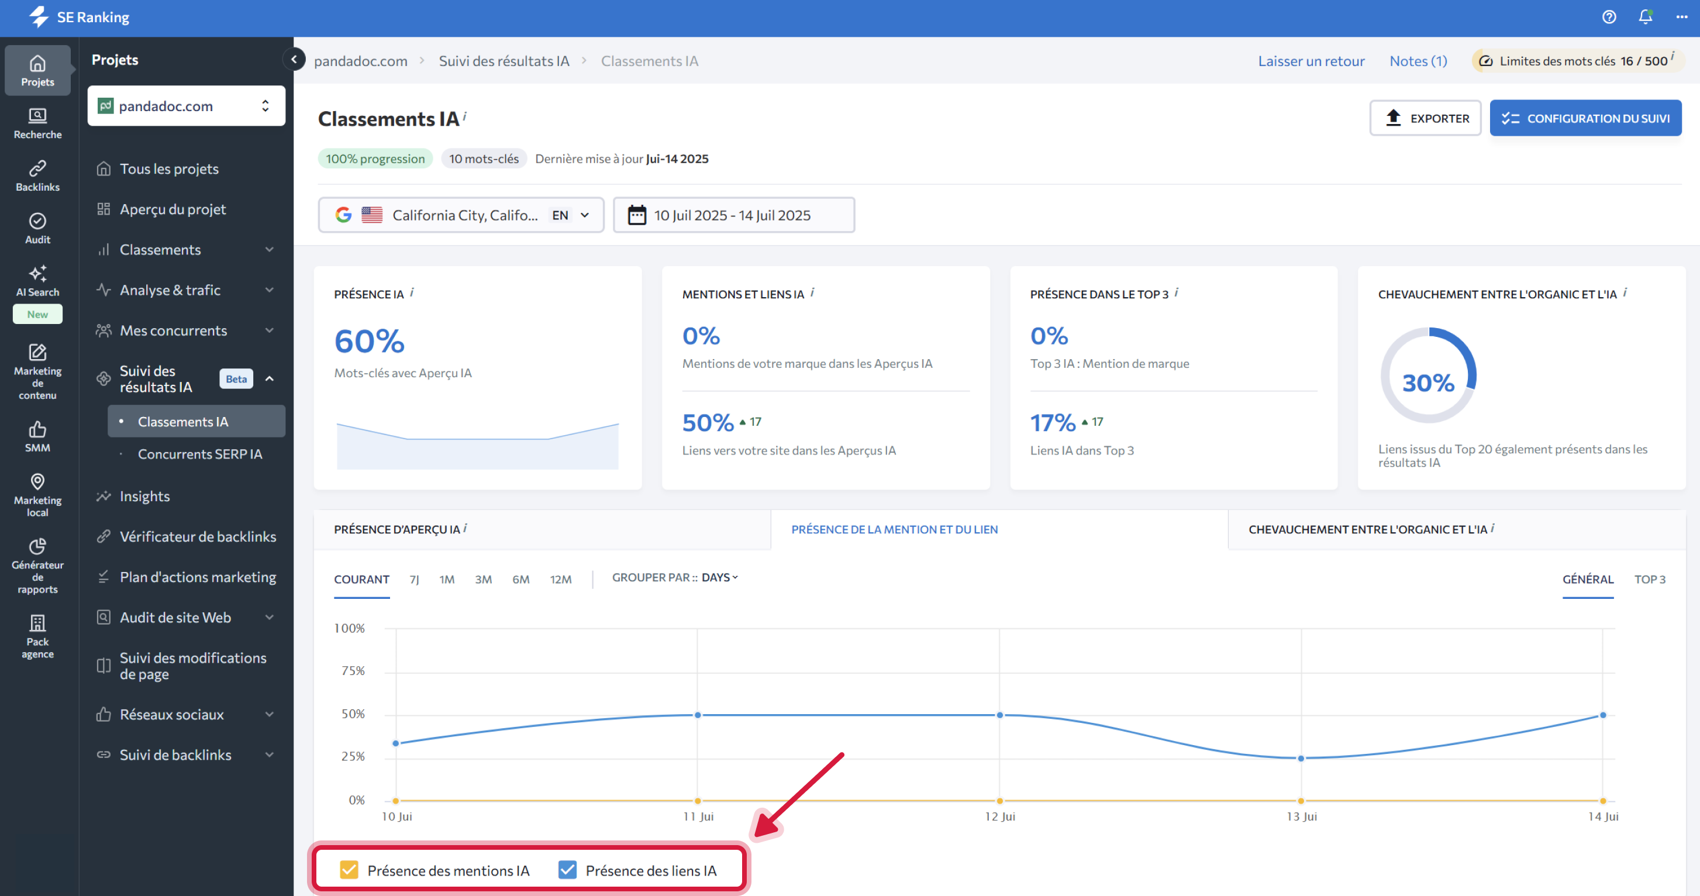Click Suivi des résultats IA breadcrumb

[x=504, y=61]
